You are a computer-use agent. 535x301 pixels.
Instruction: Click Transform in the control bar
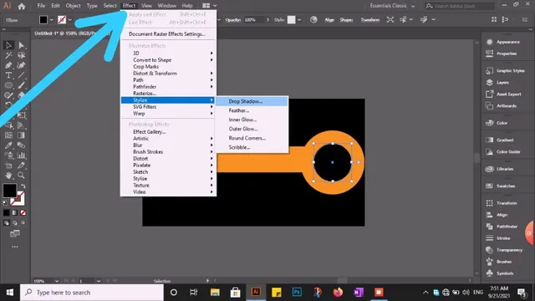point(370,20)
